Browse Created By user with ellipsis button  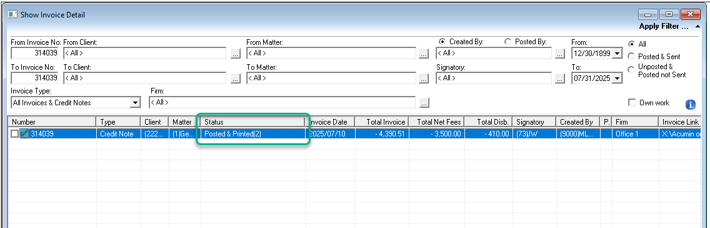tap(560, 54)
